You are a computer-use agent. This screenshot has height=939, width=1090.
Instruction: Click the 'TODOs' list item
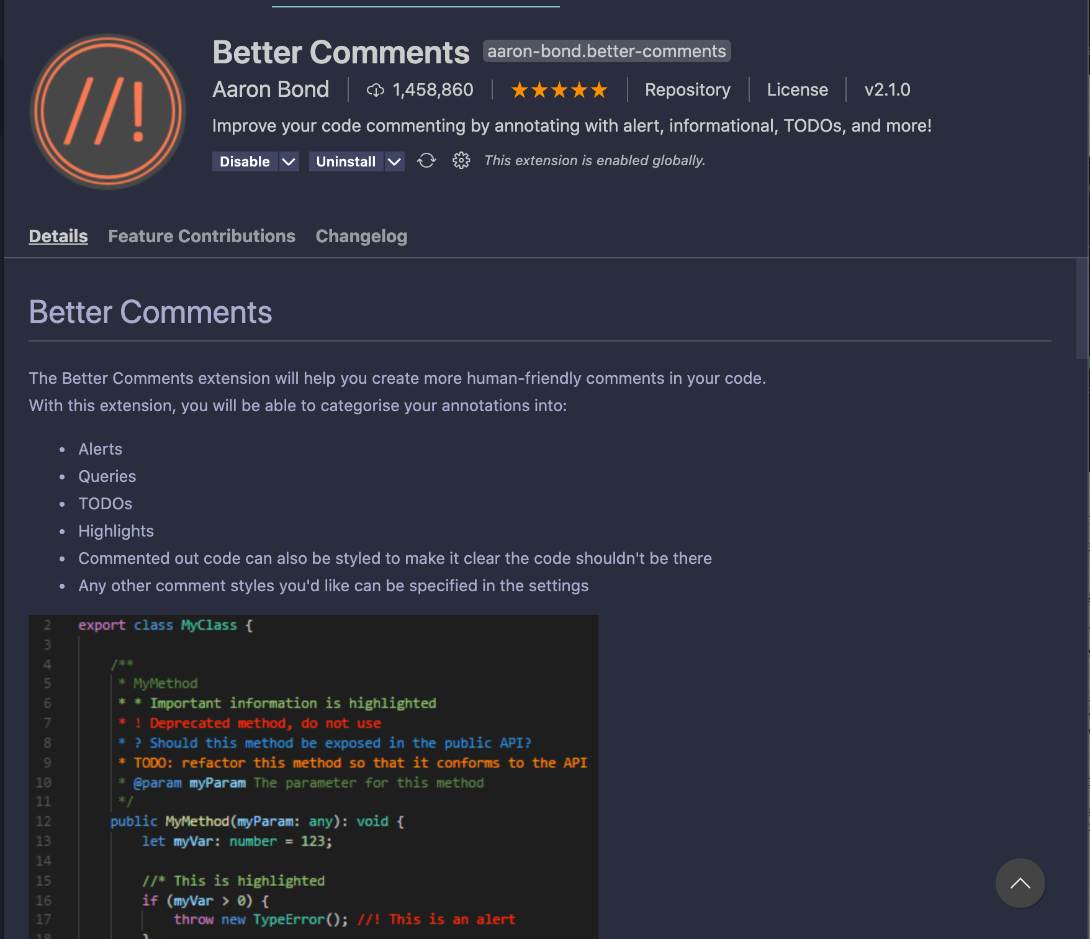[106, 504]
